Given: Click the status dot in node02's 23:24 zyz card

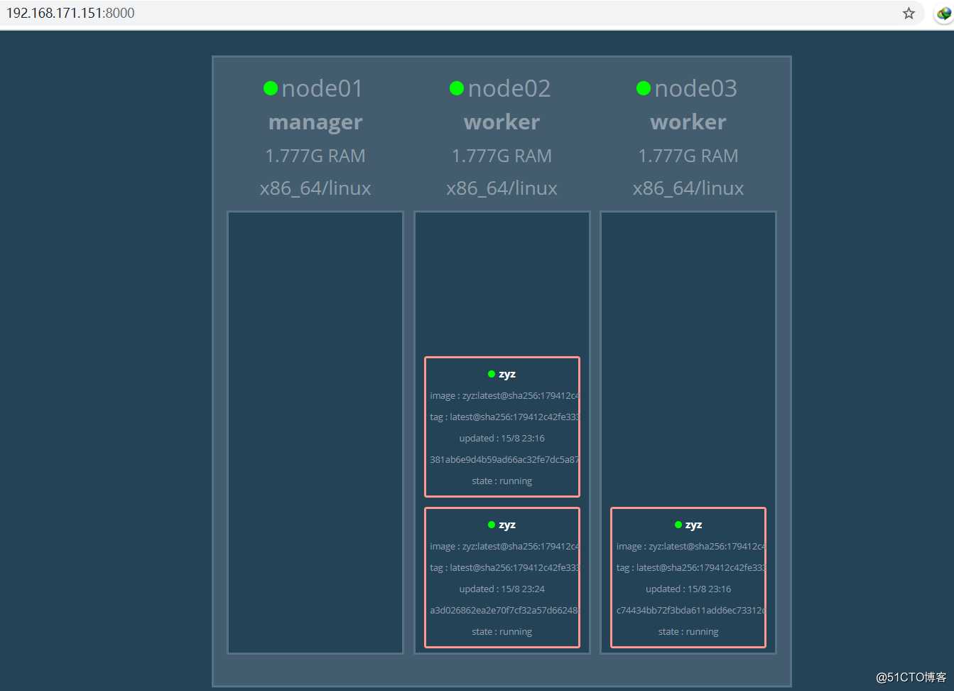Looking at the screenshot, I should 492,525.
